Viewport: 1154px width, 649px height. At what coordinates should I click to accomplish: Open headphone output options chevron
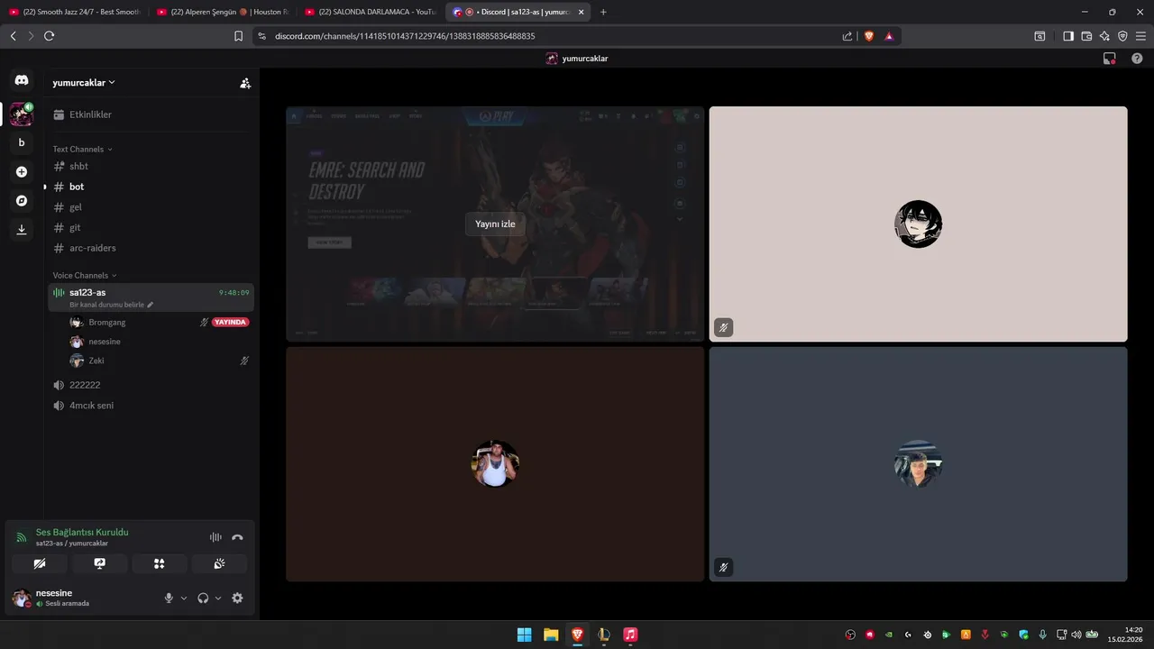click(218, 598)
